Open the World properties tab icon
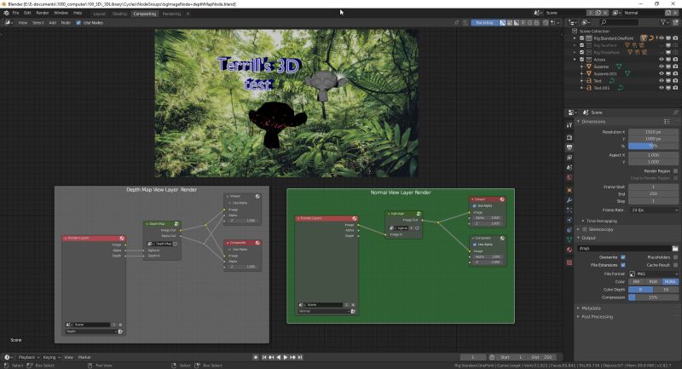682x369 pixels. [x=569, y=177]
